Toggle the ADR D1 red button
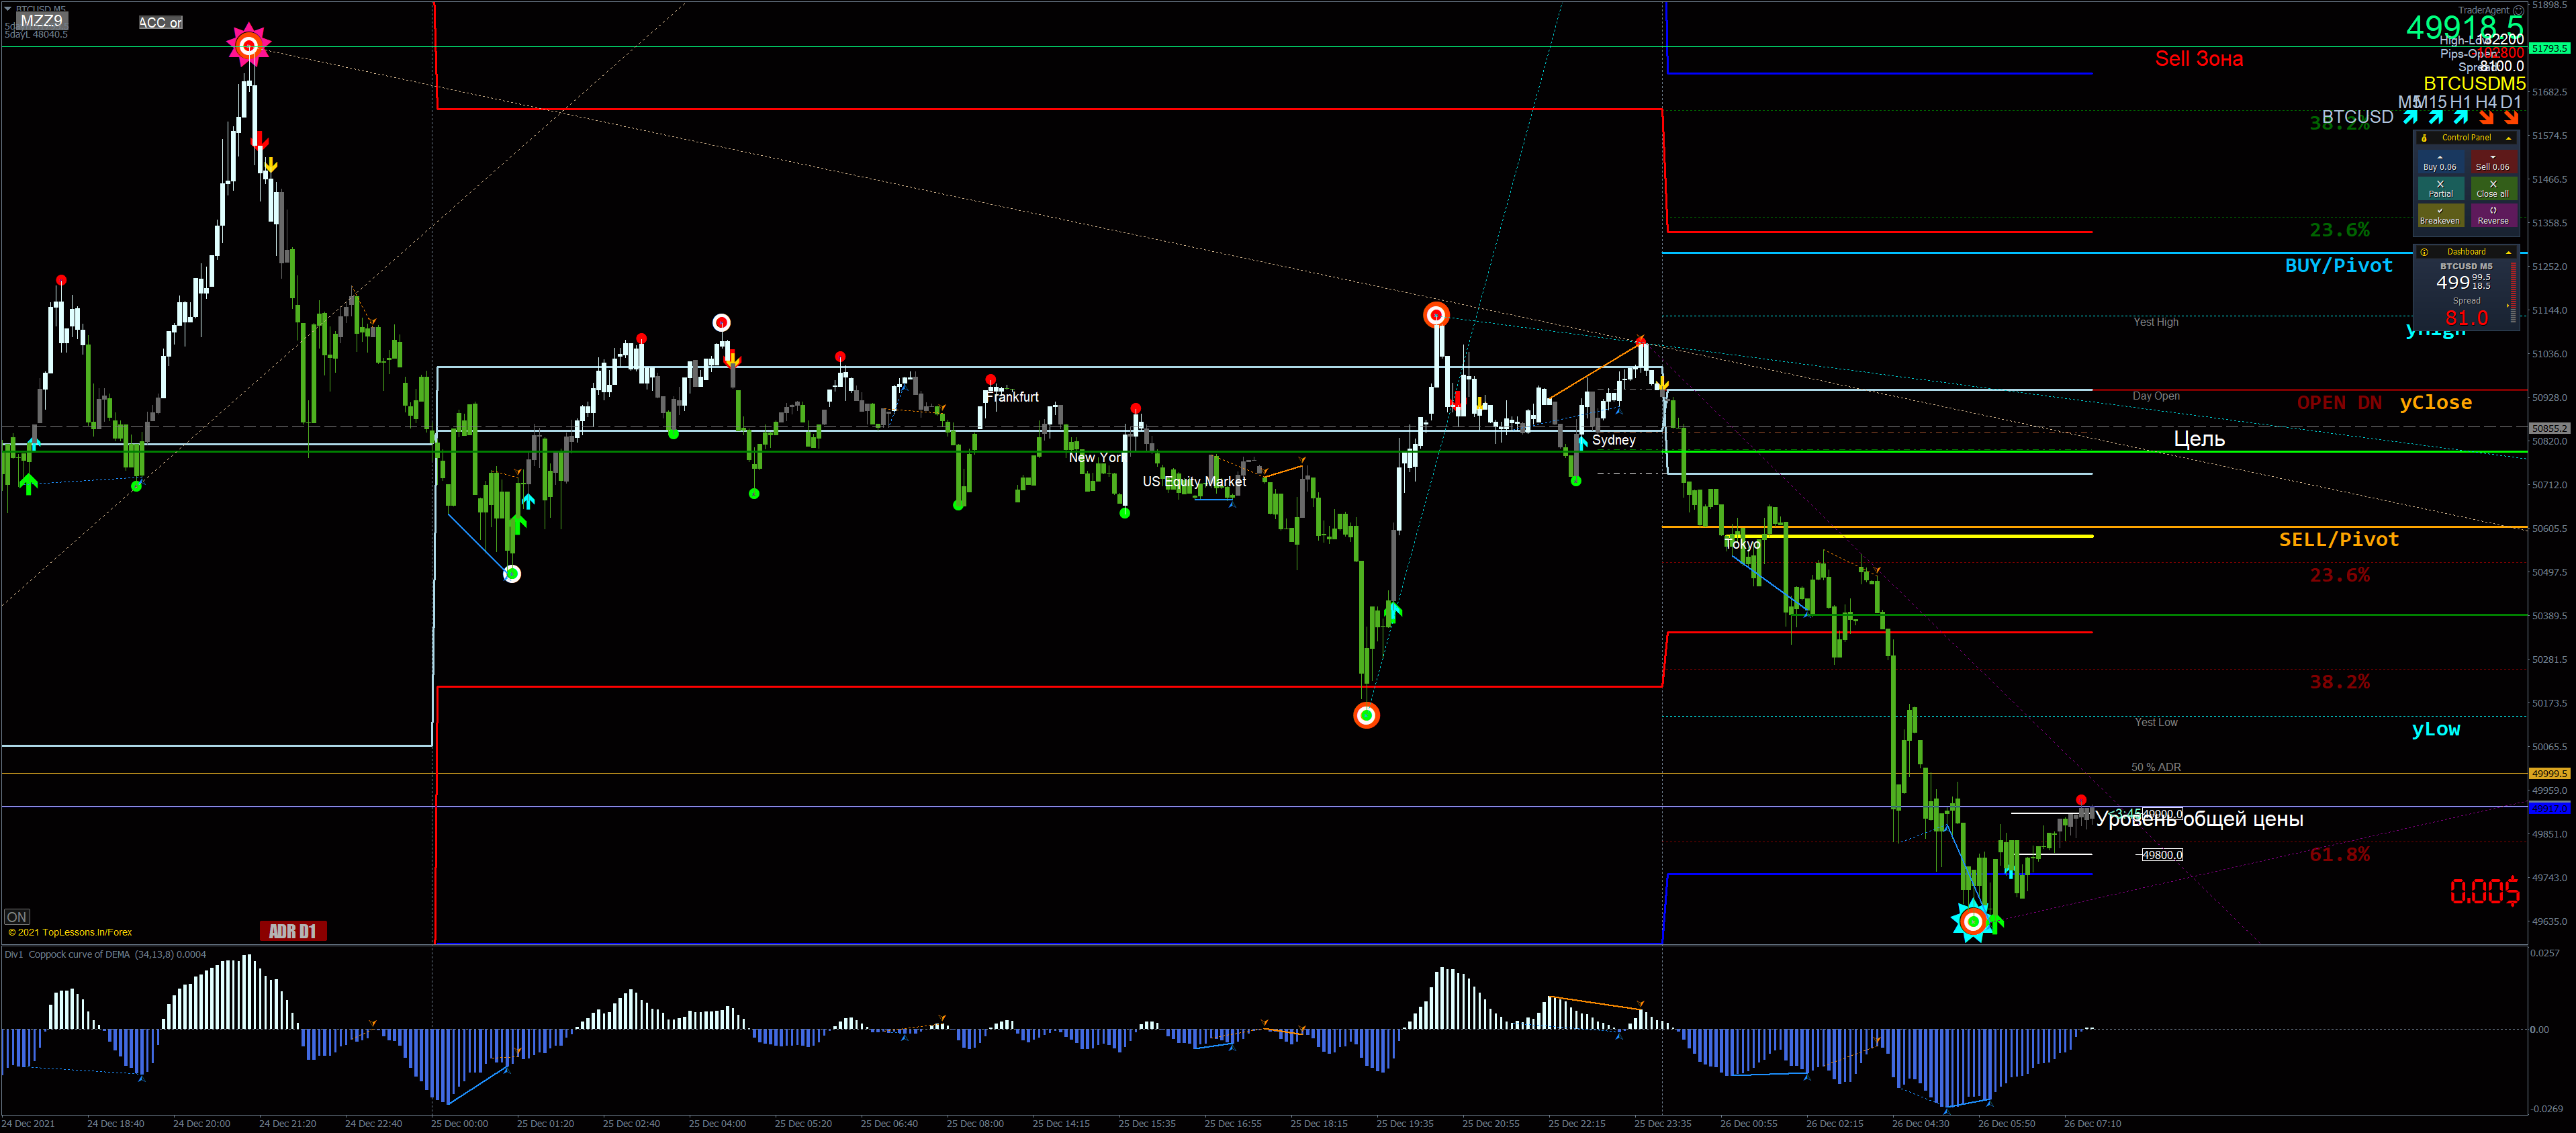This screenshot has height=1133, width=2576. coord(293,931)
